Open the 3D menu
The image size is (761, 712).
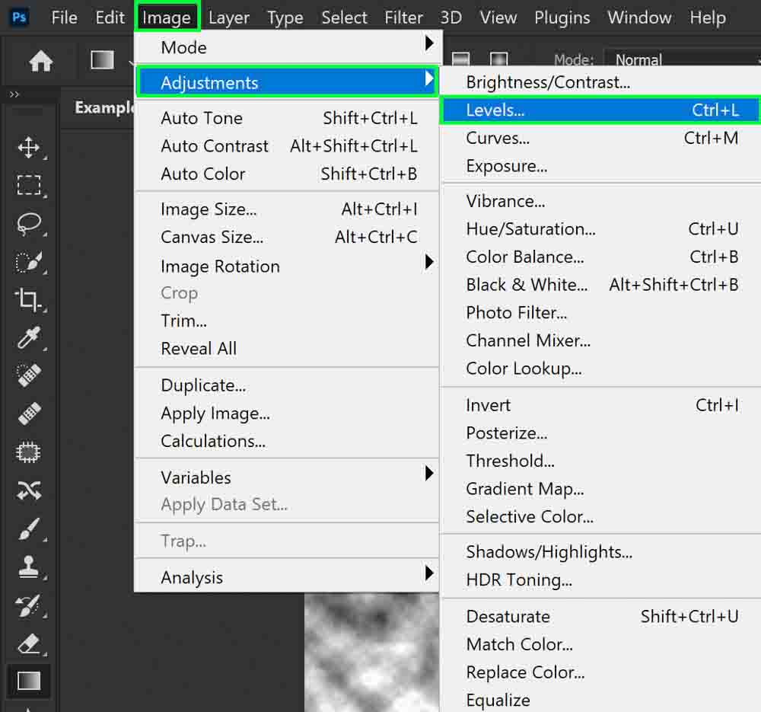[x=451, y=18]
